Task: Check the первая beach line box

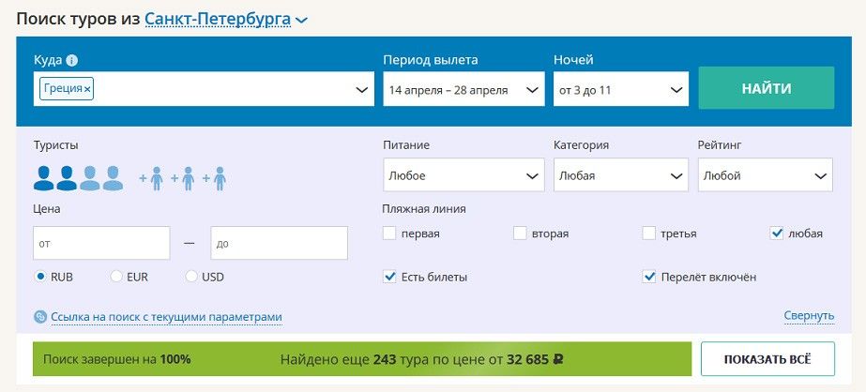Action: [389, 234]
